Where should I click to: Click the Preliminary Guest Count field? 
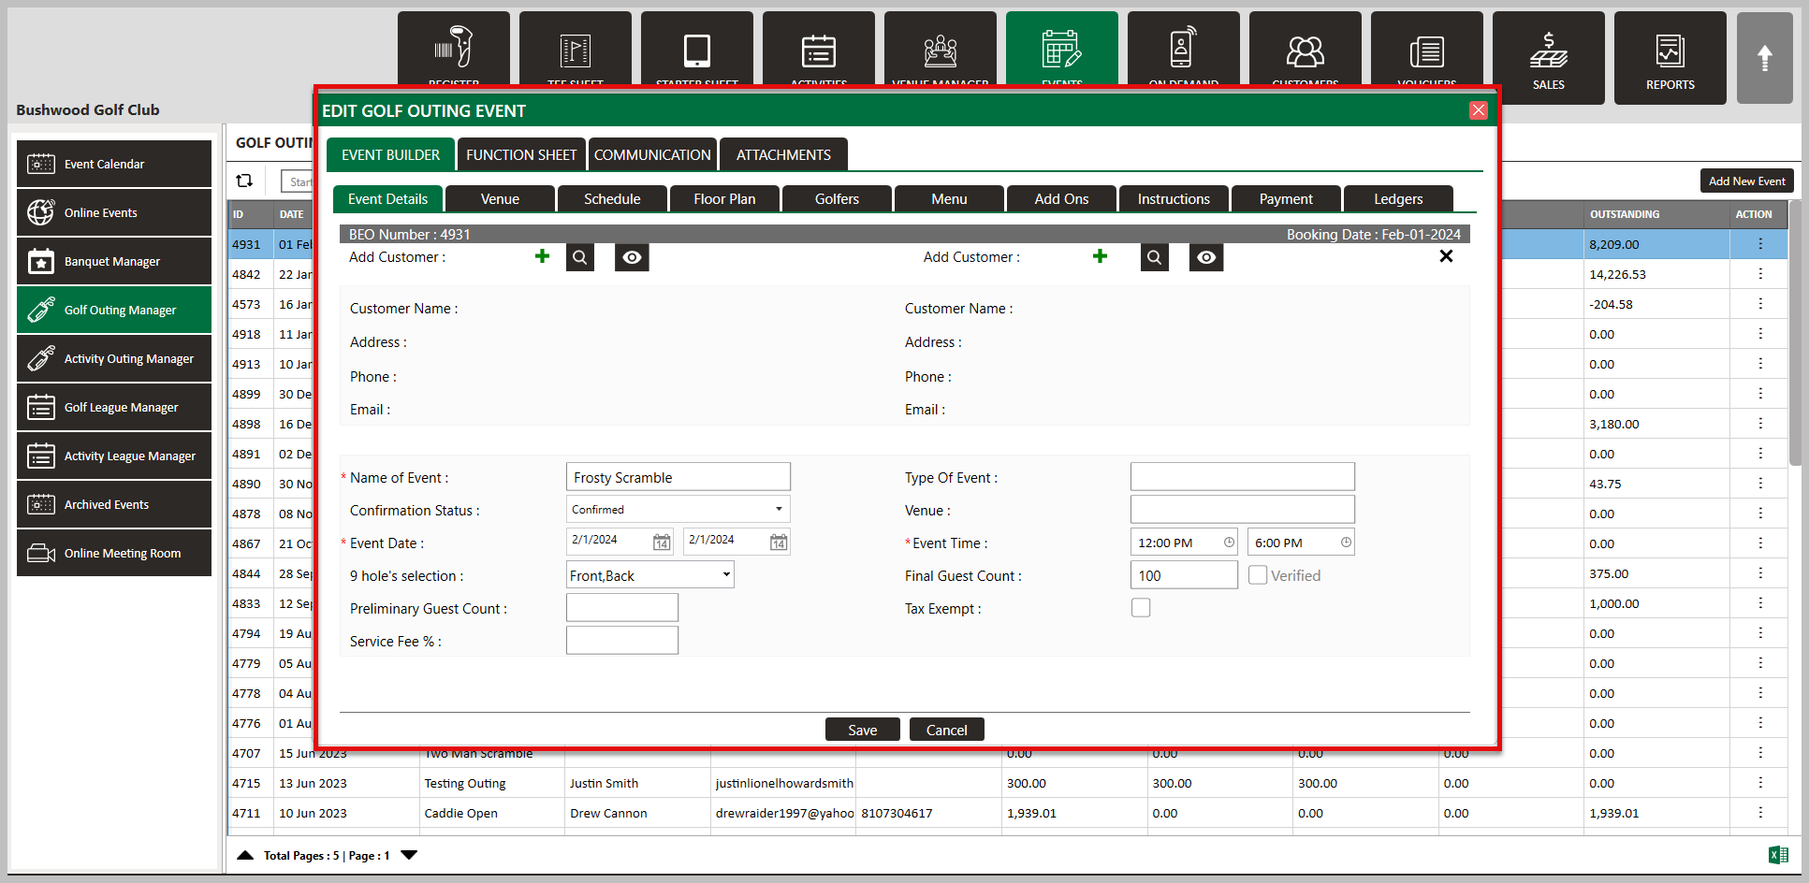click(x=622, y=608)
